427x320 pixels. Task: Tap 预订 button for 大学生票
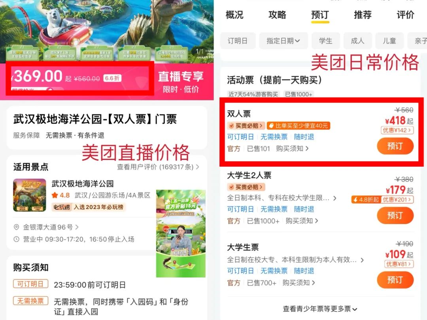395,280
